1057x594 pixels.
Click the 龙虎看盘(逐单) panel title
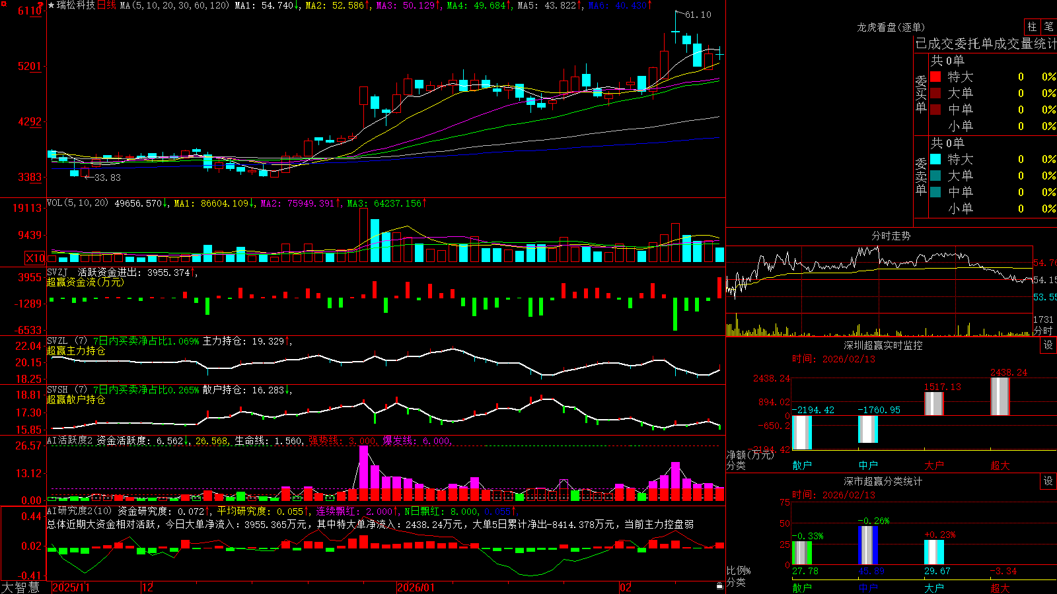point(891,27)
